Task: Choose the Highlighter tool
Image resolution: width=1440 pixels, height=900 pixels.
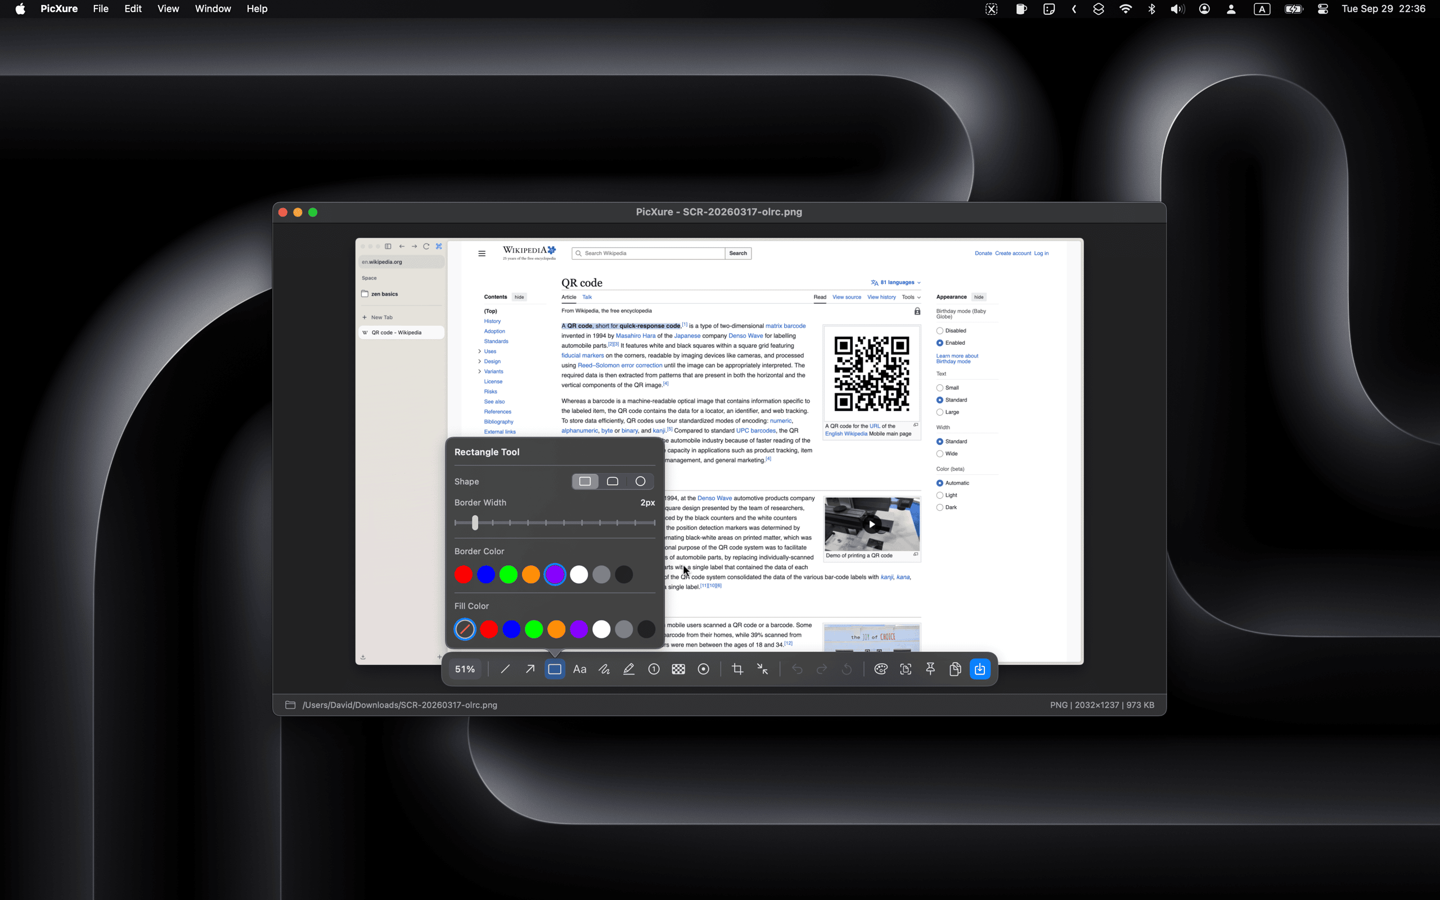Action: pos(629,669)
